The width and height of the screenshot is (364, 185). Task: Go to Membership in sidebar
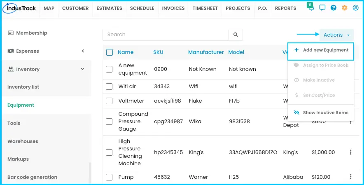click(x=32, y=33)
